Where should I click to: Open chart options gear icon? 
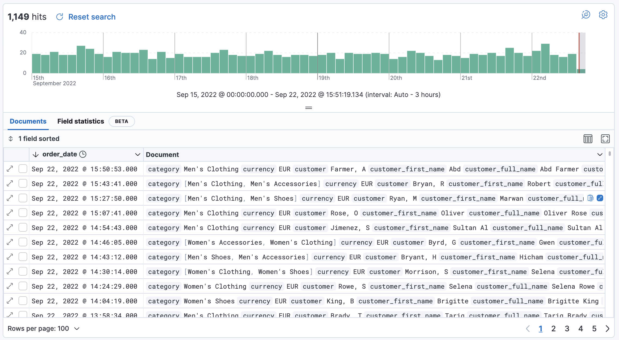tap(603, 15)
